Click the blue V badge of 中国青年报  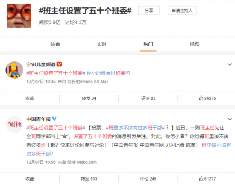(x=54, y=119)
